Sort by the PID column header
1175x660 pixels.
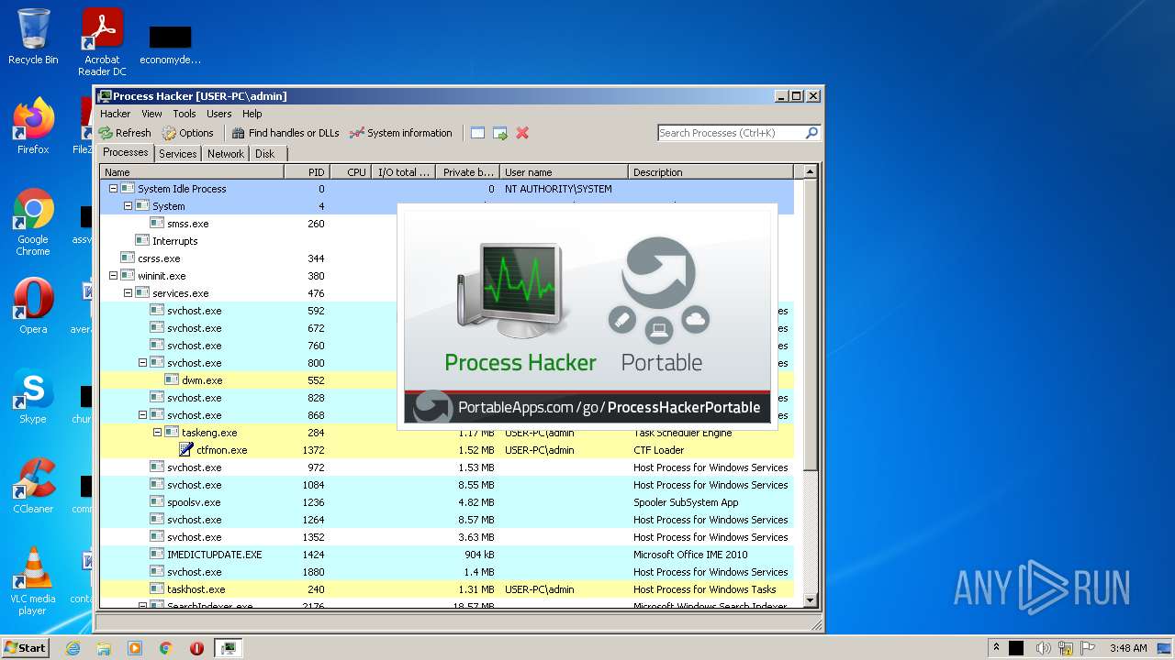point(307,172)
